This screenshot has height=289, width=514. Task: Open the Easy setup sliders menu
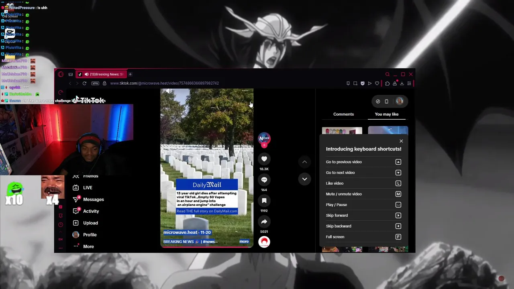409,83
